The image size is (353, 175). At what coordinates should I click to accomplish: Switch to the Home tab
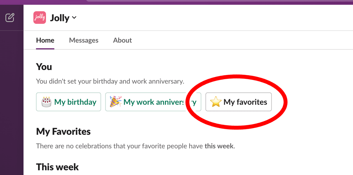coord(45,40)
